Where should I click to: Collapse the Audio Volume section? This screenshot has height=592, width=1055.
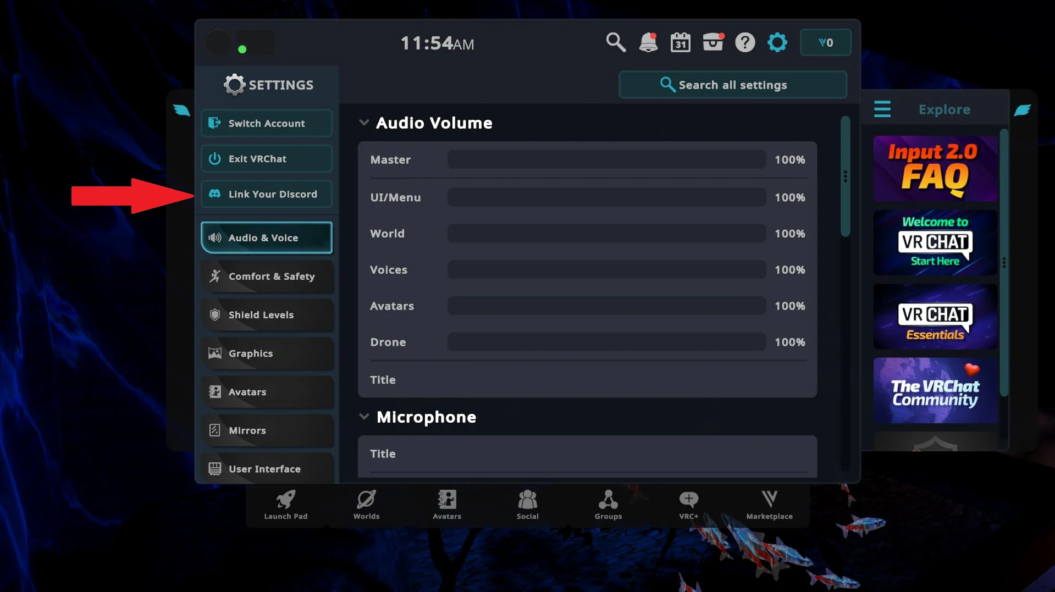363,123
